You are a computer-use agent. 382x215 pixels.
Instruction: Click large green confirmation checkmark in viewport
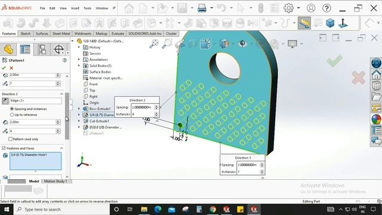click(334, 61)
